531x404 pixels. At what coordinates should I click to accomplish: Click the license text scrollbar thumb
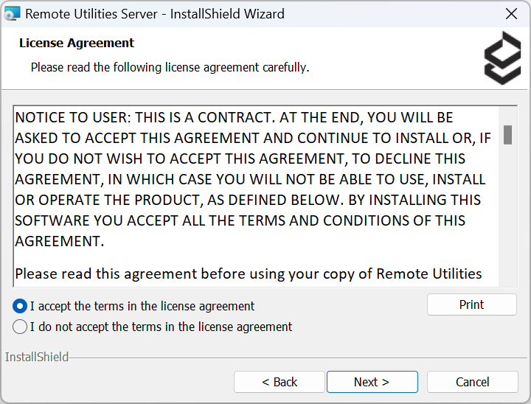tap(507, 135)
